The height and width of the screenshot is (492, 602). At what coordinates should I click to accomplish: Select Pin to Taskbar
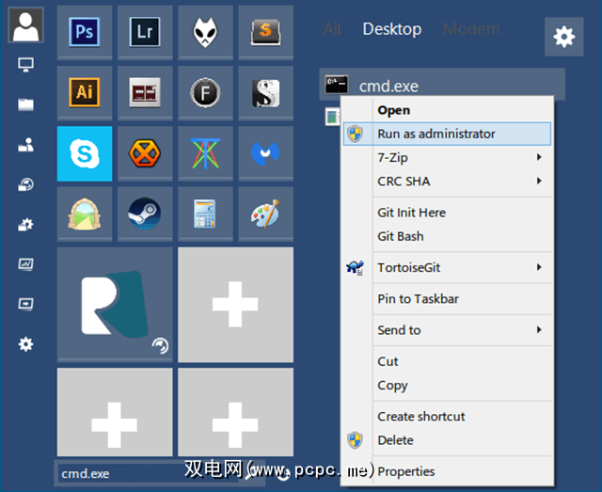448,299
